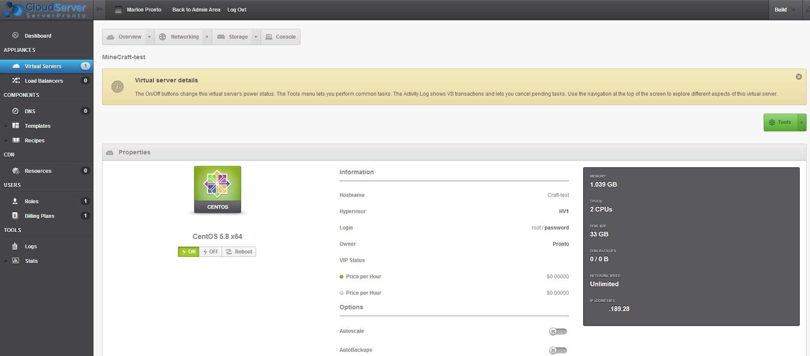Open Load Balancers in the sidebar
This screenshot has width=810, height=356.
pos(46,81)
